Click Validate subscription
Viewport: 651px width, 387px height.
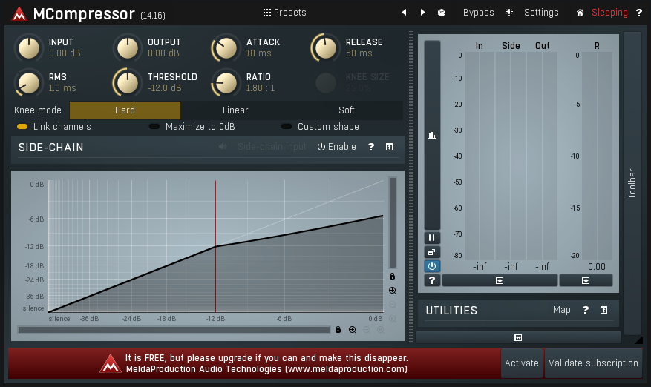pos(593,363)
